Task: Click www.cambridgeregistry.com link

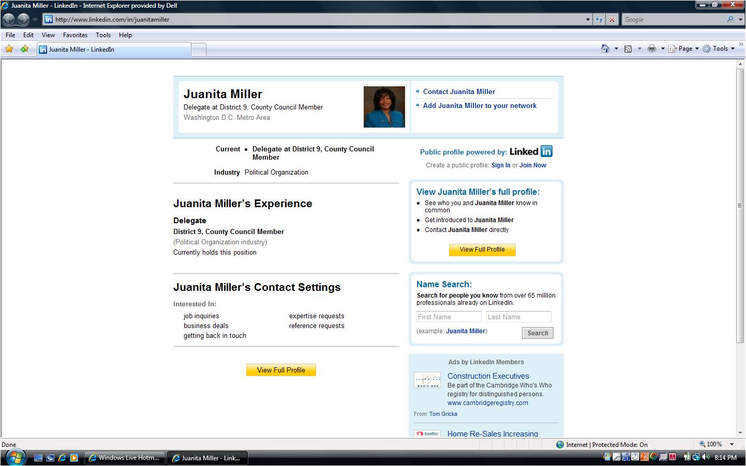Action: point(488,403)
